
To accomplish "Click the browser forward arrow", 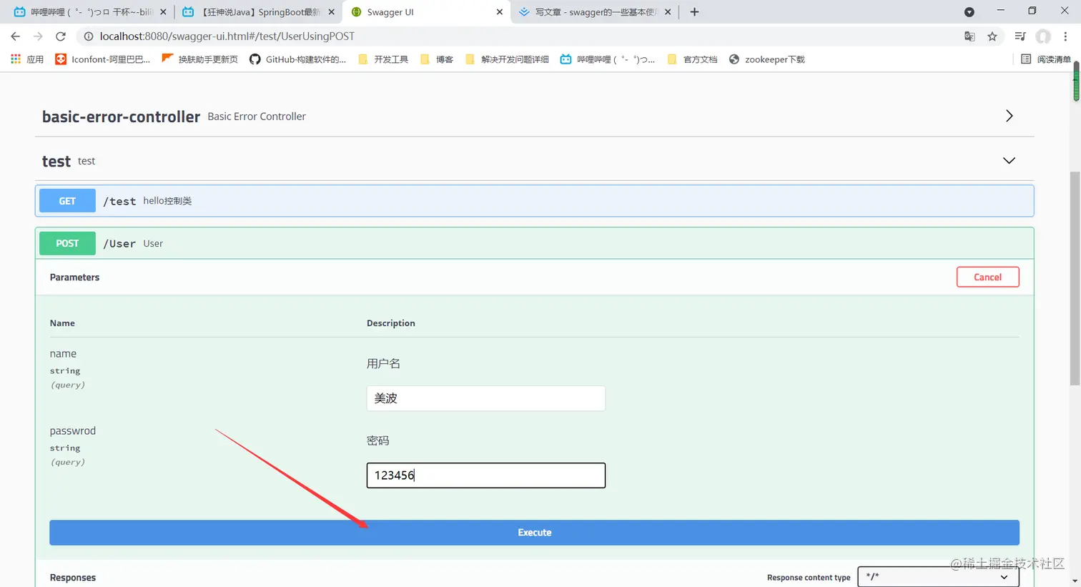I will tap(38, 36).
